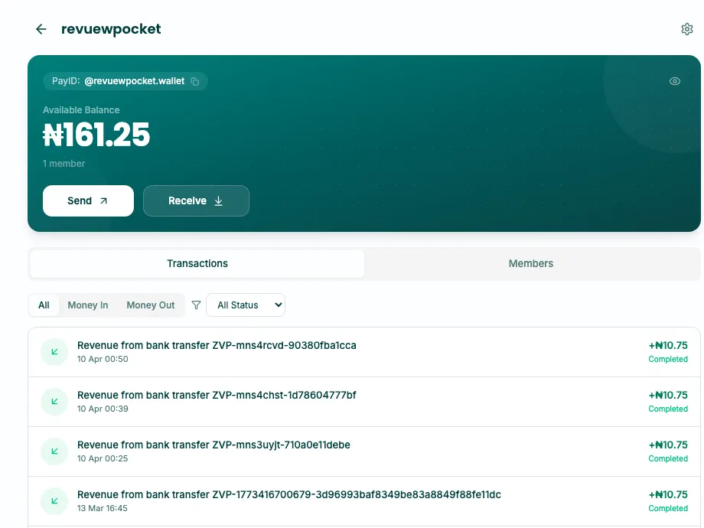Click incoming arrow icon for 10 Apr 00:50 transaction

pos(54,352)
